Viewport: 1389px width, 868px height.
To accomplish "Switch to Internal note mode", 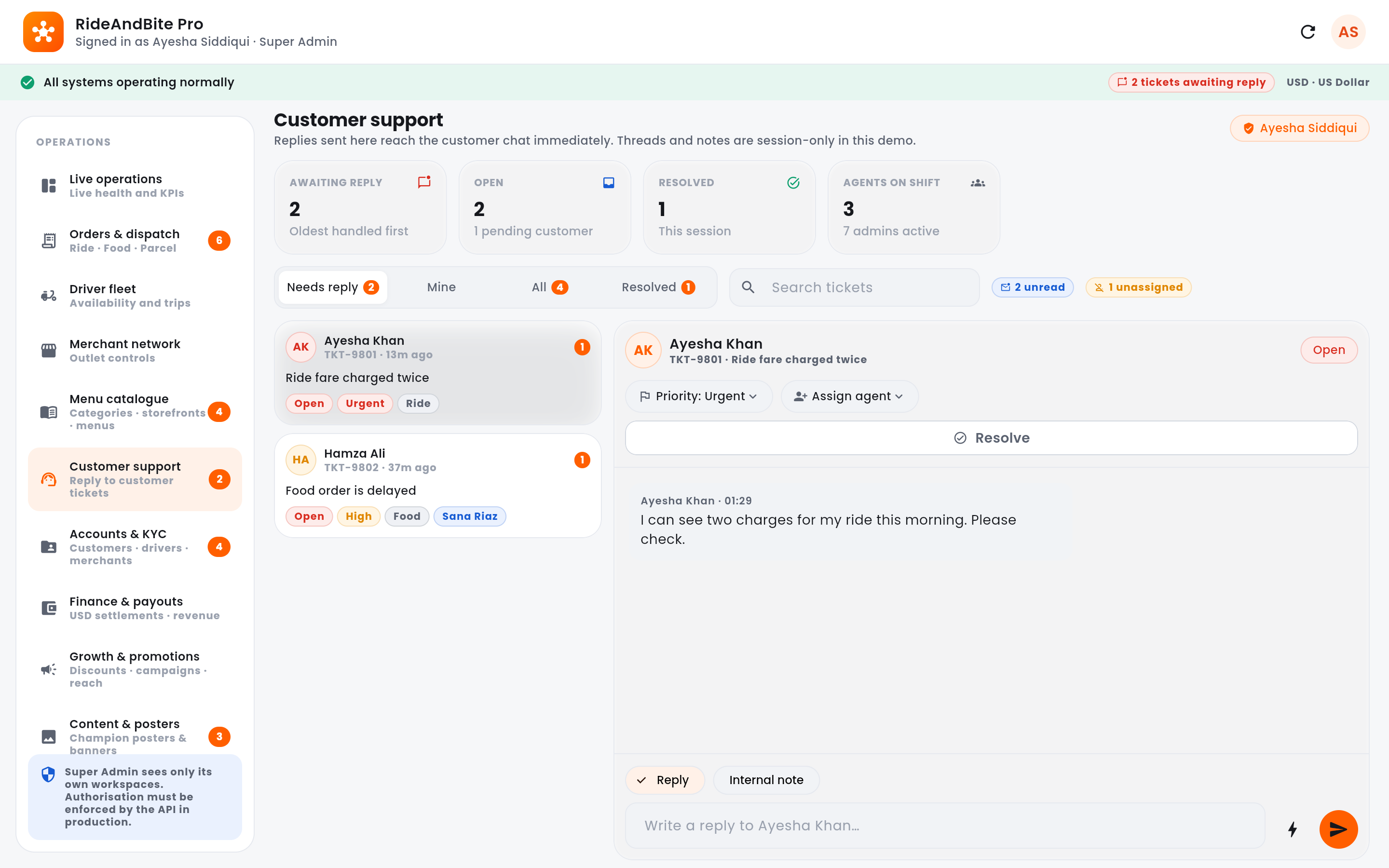I will click(766, 780).
